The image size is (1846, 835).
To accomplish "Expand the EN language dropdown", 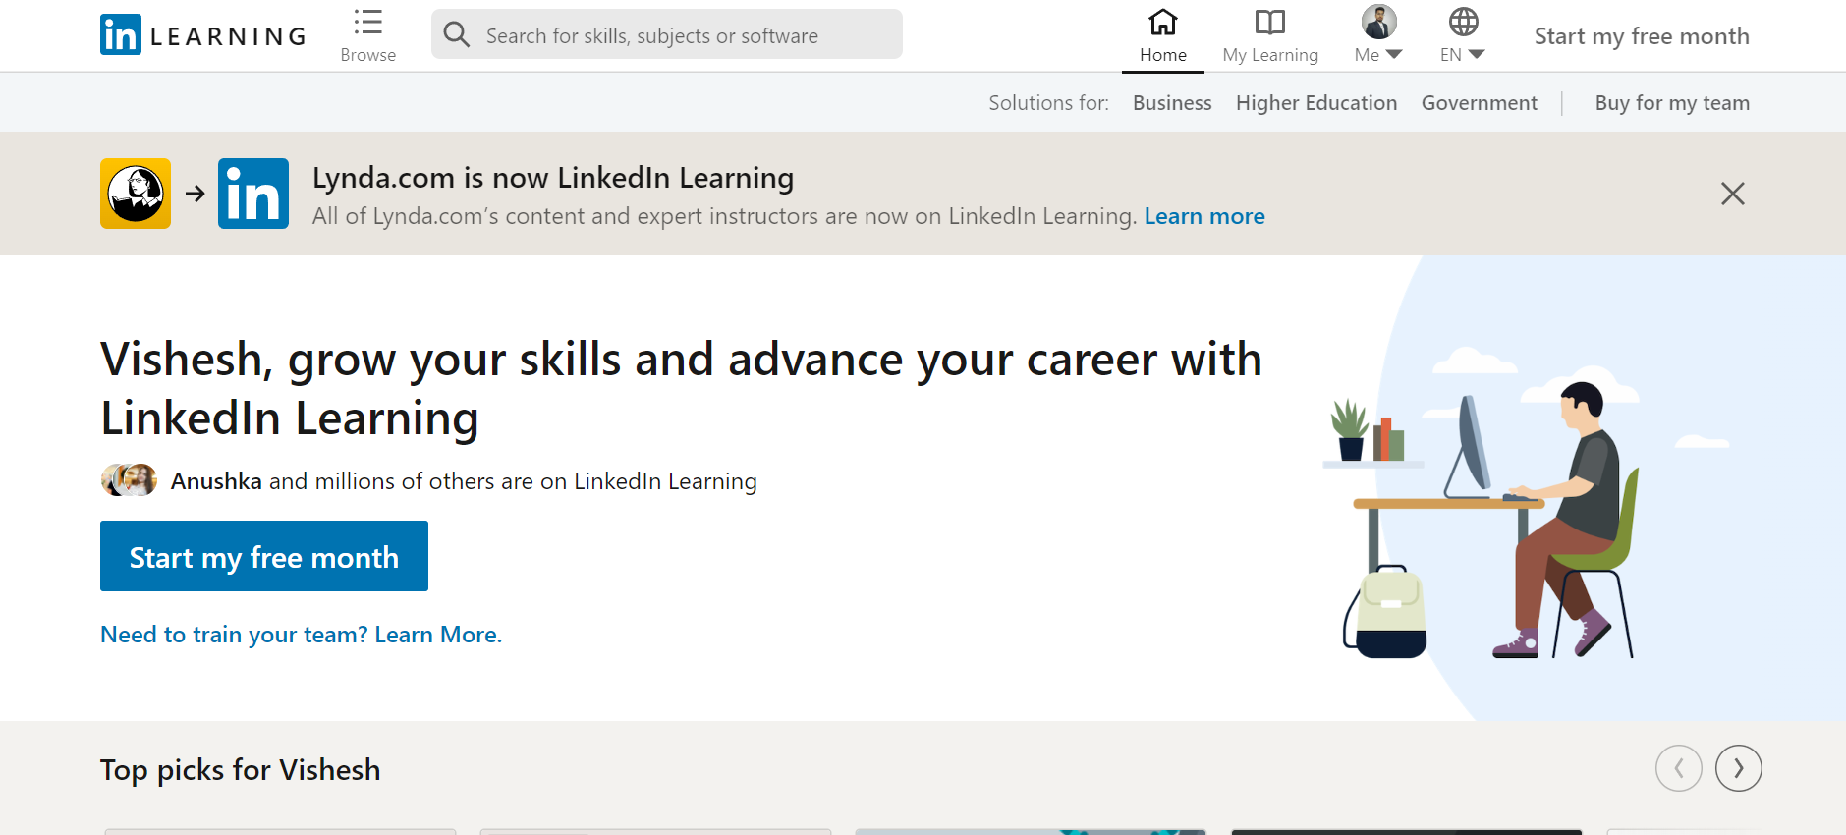I will [1476, 55].
